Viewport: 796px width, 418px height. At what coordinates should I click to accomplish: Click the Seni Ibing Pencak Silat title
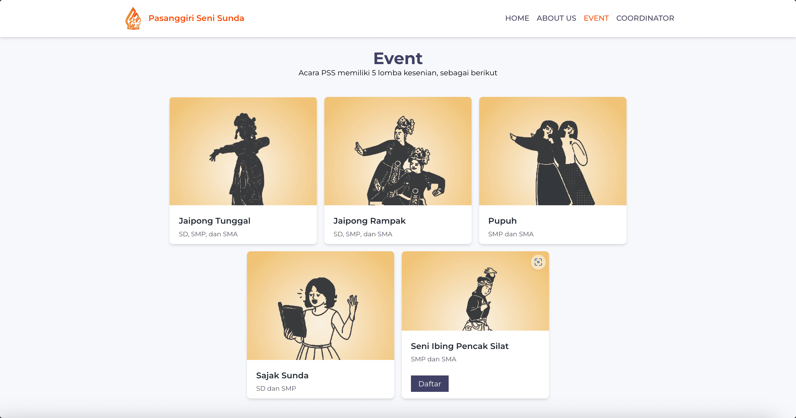pyautogui.click(x=460, y=346)
